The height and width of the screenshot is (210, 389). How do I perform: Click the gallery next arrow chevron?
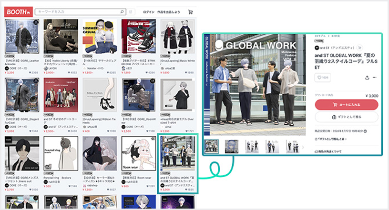coord(303,147)
